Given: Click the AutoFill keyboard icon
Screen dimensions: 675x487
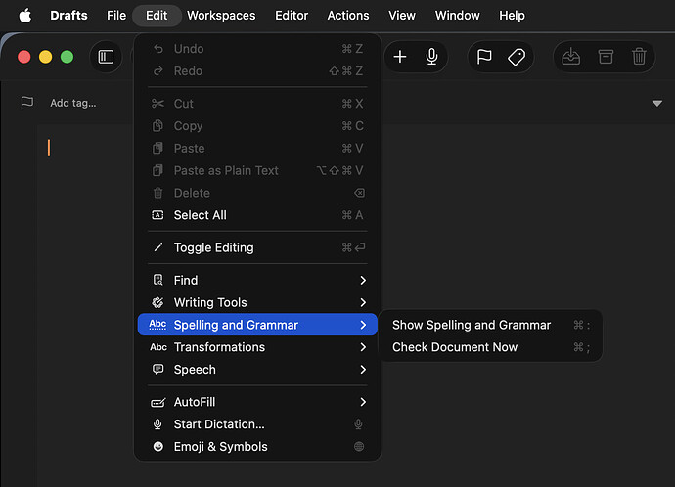Looking at the screenshot, I should pos(157,402).
